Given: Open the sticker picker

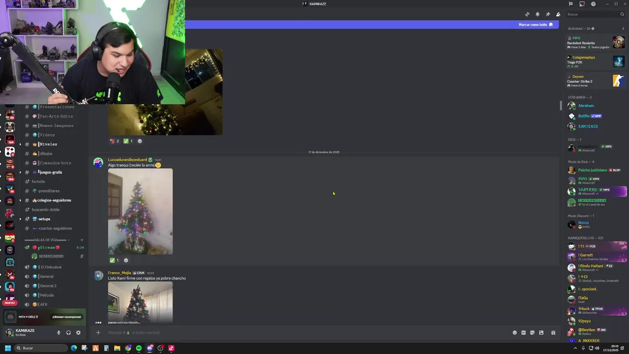Looking at the screenshot, I should [x=532, y=333].
